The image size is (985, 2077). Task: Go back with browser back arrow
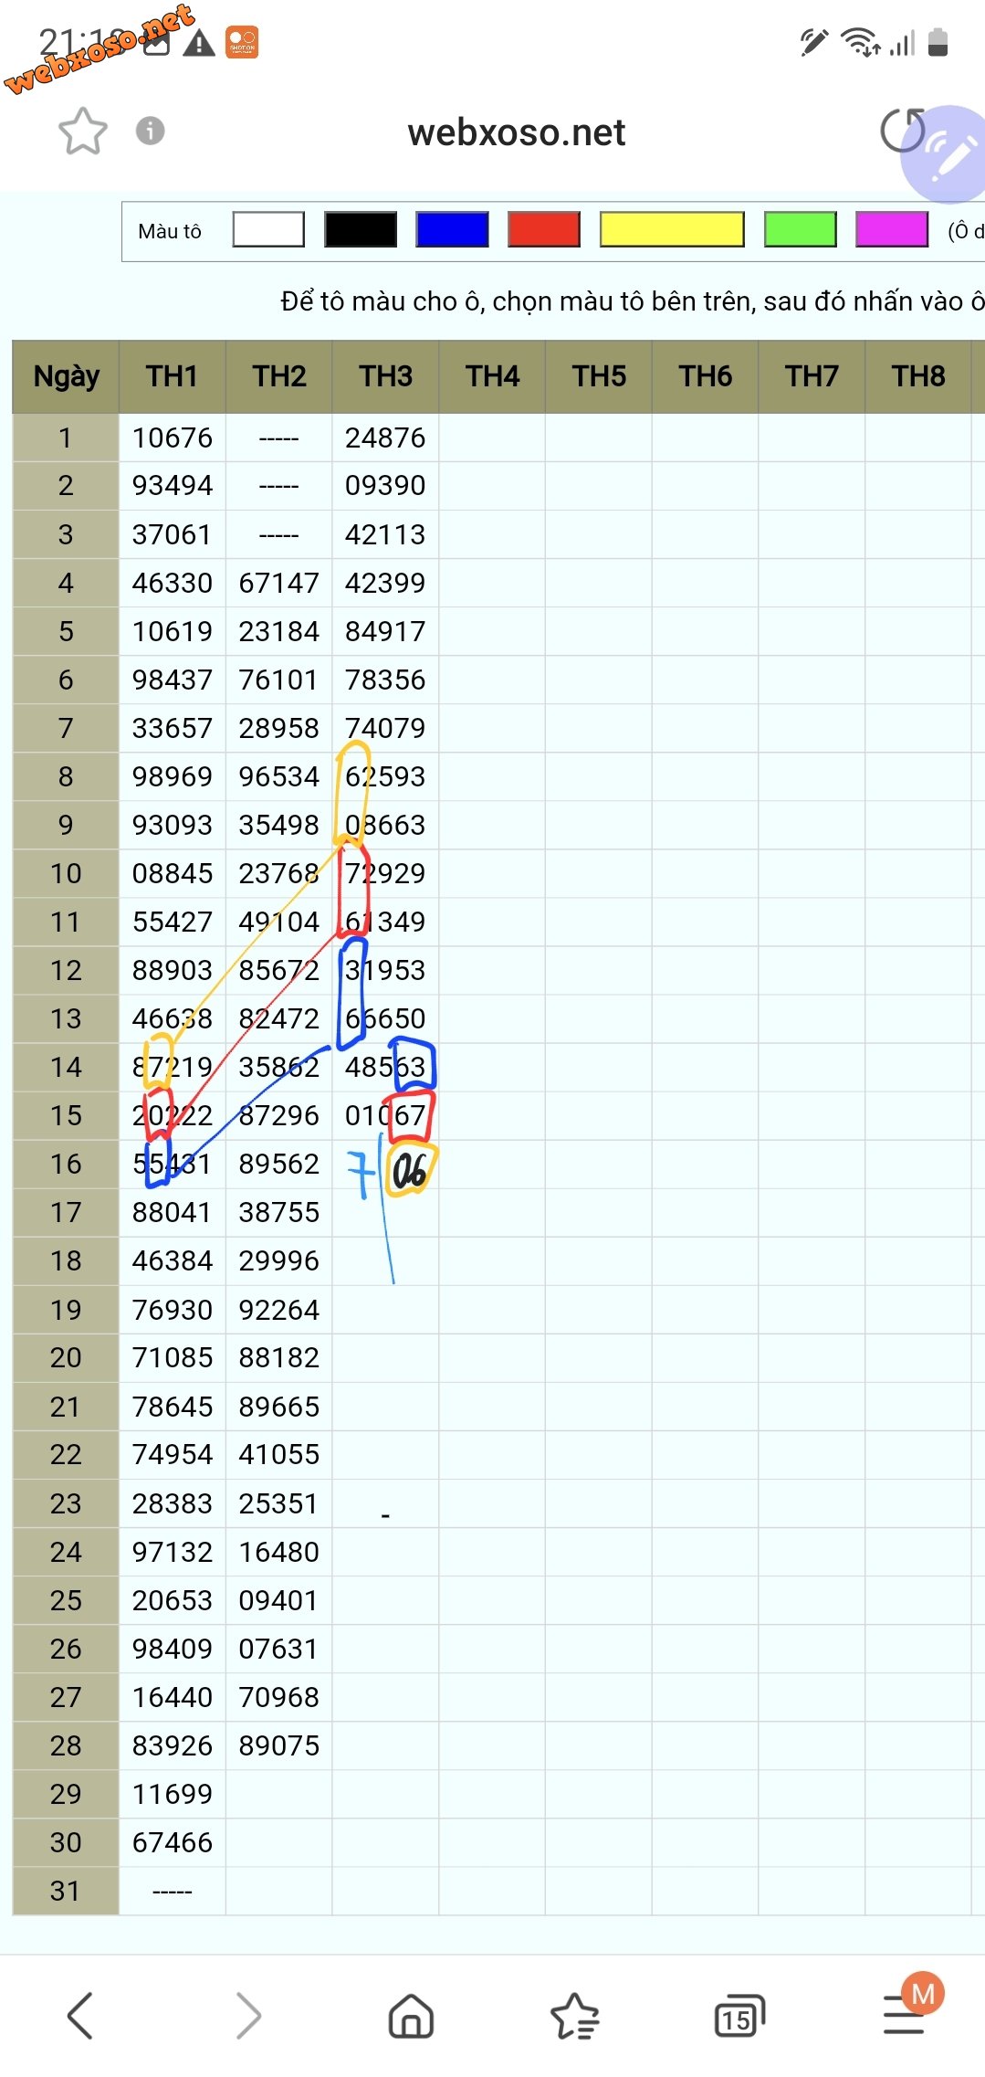pos(80,2016)
